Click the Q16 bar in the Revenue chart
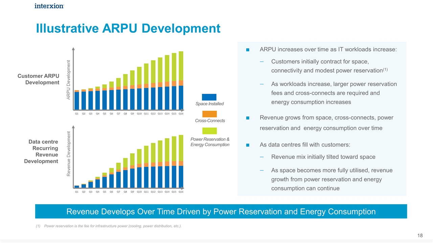Viewport: 433px width, 243px height. click(181, 161)
